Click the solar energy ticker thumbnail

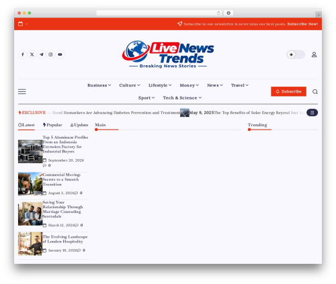(185, 113)
